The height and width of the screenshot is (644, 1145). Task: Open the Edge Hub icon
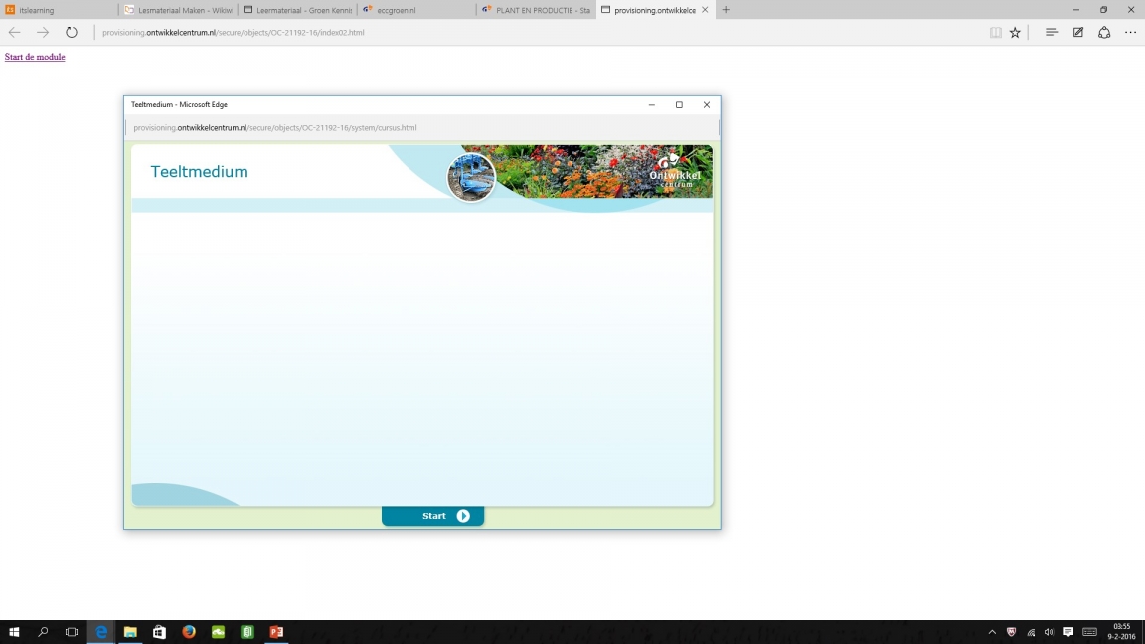tap(1051, 32)
